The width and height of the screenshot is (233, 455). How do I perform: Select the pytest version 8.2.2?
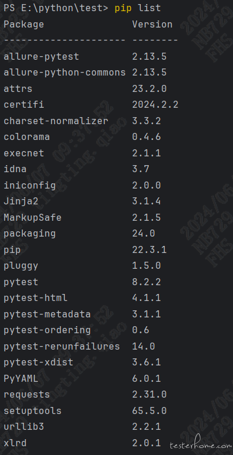[x=147, y=282]
